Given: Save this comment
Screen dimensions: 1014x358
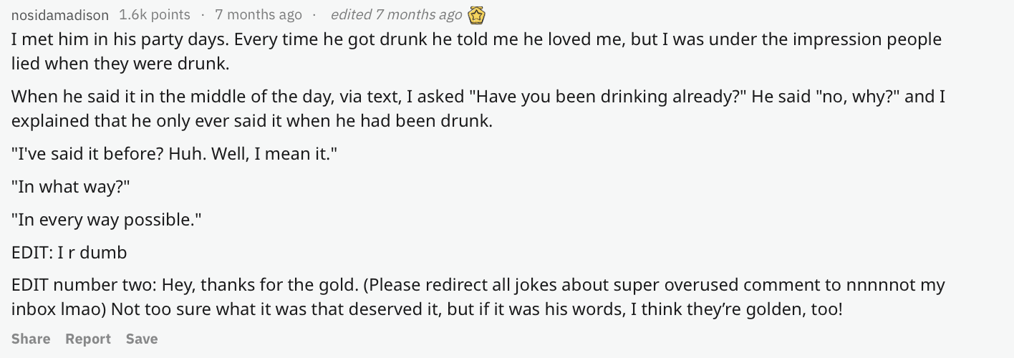Looking at the screenshot, I should (x=142, y=339).
